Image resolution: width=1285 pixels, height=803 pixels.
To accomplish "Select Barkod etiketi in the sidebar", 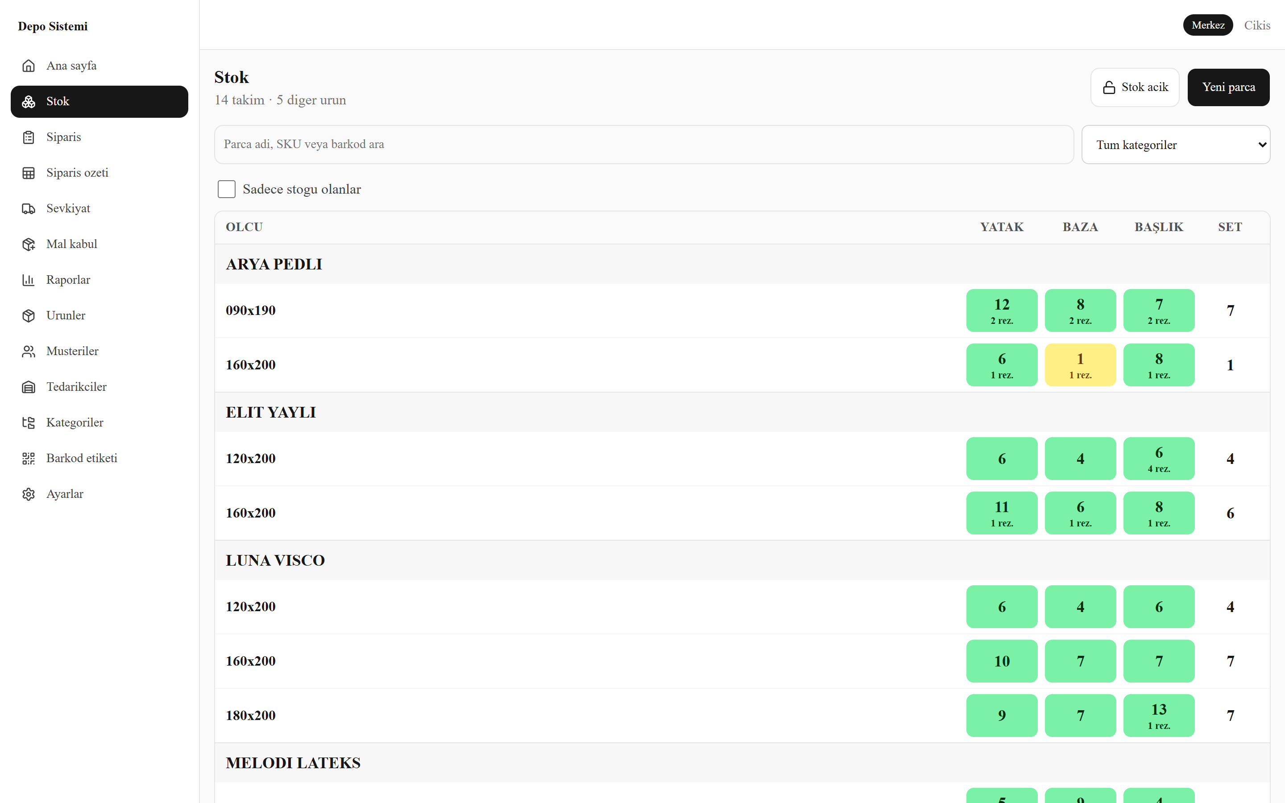I will point(99,458).
